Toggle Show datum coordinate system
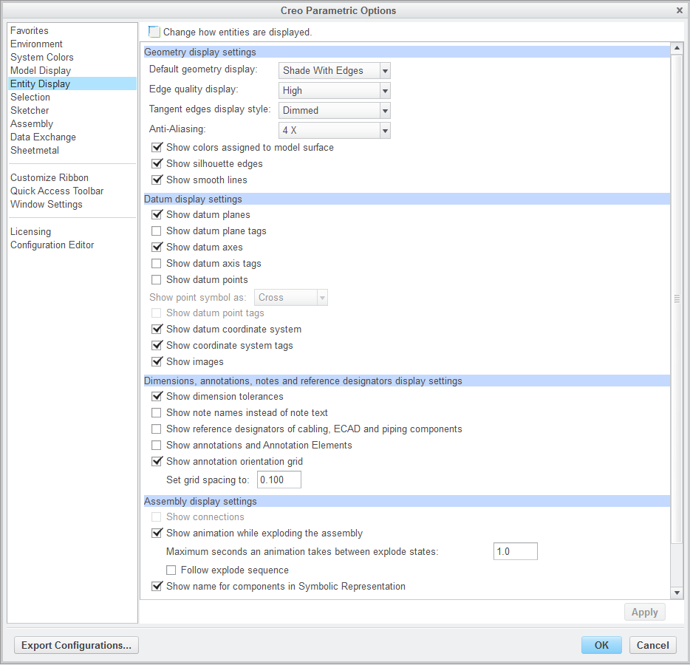690x665 pixels. 157,330
